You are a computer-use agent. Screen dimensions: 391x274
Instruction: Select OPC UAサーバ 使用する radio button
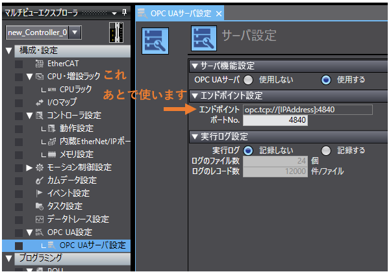[x=326, y=80]
